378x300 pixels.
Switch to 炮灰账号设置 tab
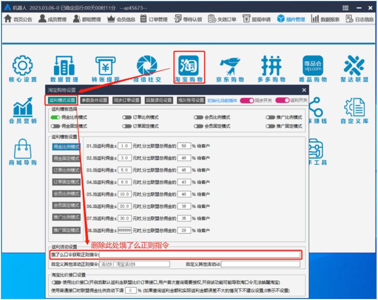[x=191, y=100]
